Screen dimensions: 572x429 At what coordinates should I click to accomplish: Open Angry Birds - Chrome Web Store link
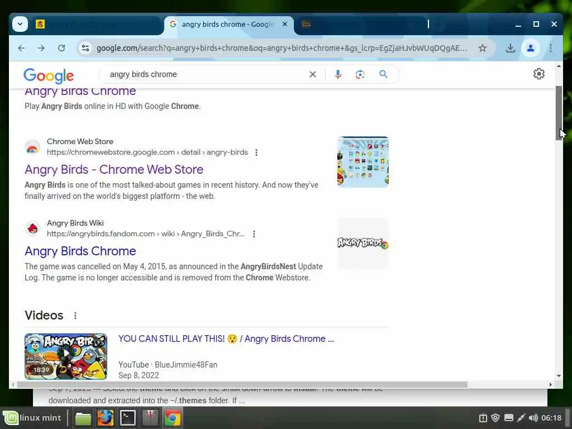[114, 170]
